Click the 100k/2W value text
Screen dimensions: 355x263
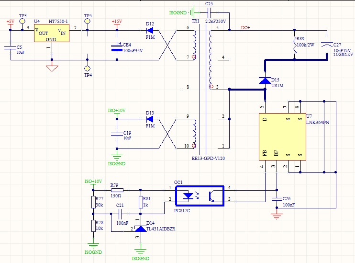[x=305, y=45]
